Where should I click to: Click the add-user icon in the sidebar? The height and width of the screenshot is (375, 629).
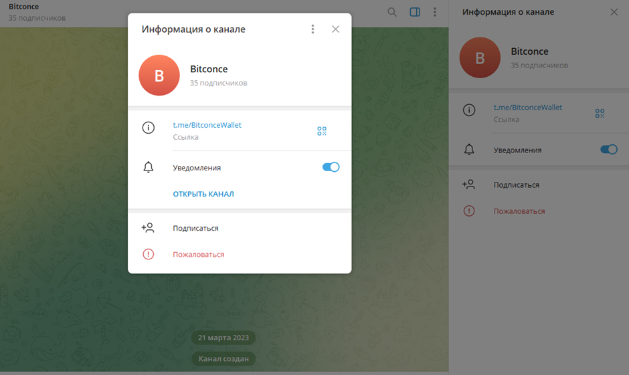(x=468, y=184)
